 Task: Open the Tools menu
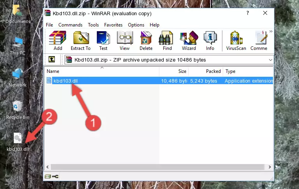[93, 25]
